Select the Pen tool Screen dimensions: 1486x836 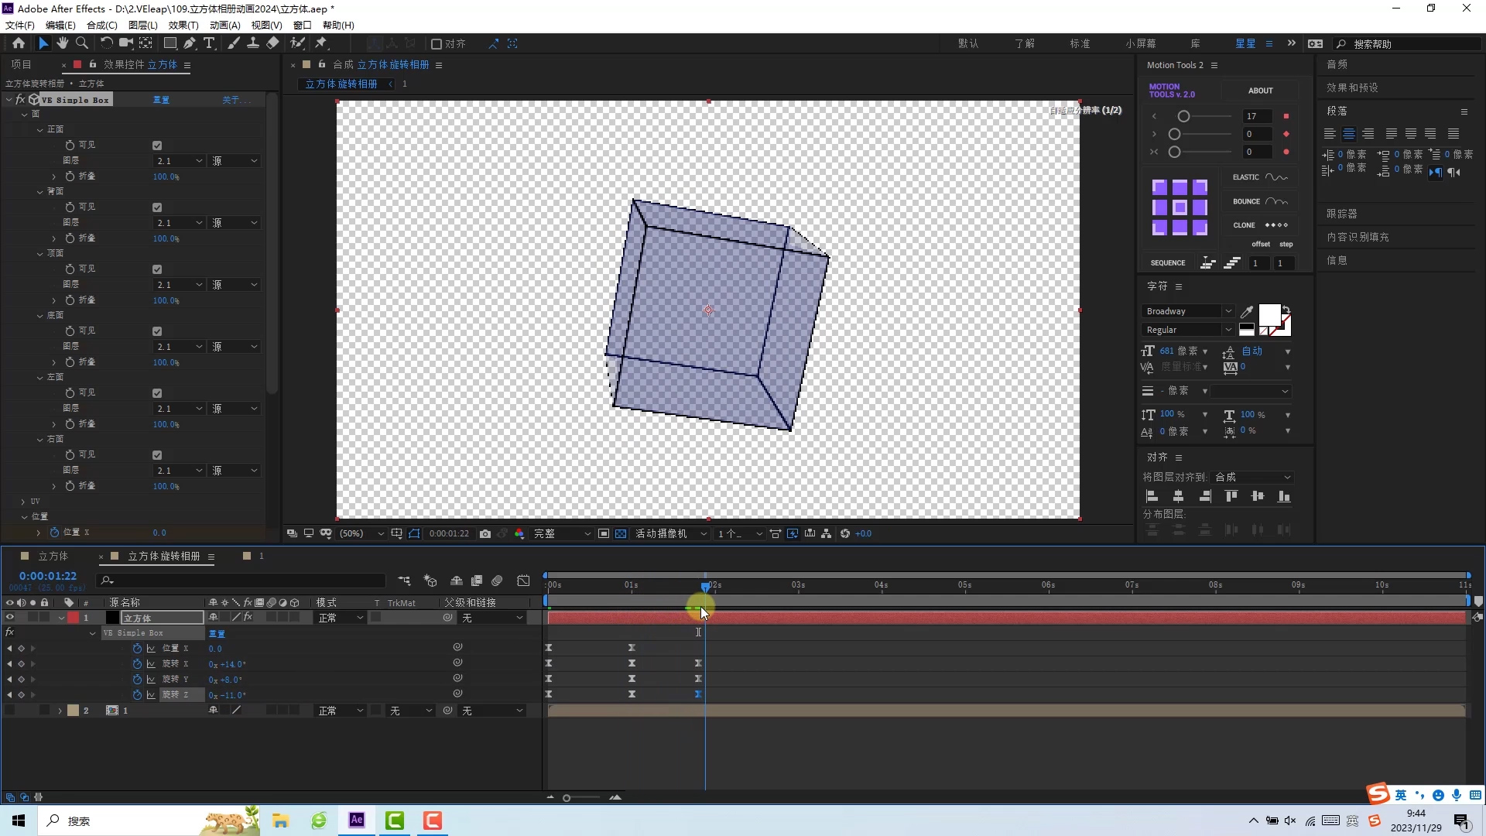coord(190,43)
